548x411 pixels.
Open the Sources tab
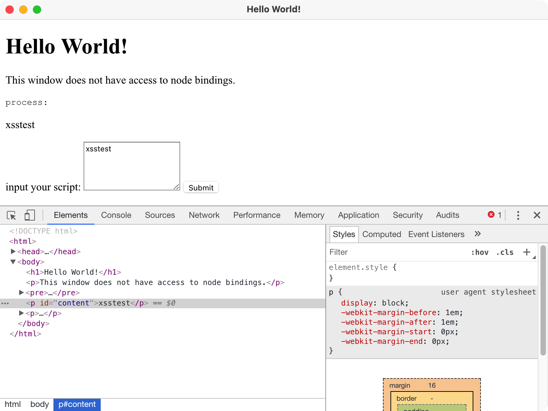160,215
